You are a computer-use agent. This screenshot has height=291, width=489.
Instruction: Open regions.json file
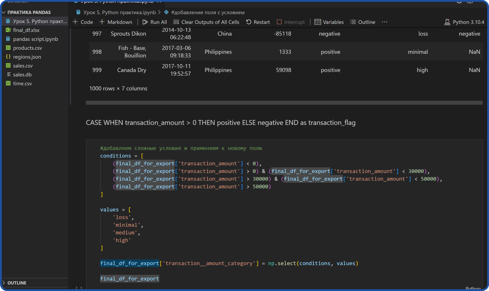pyautogui.click(x=35, y=57)
